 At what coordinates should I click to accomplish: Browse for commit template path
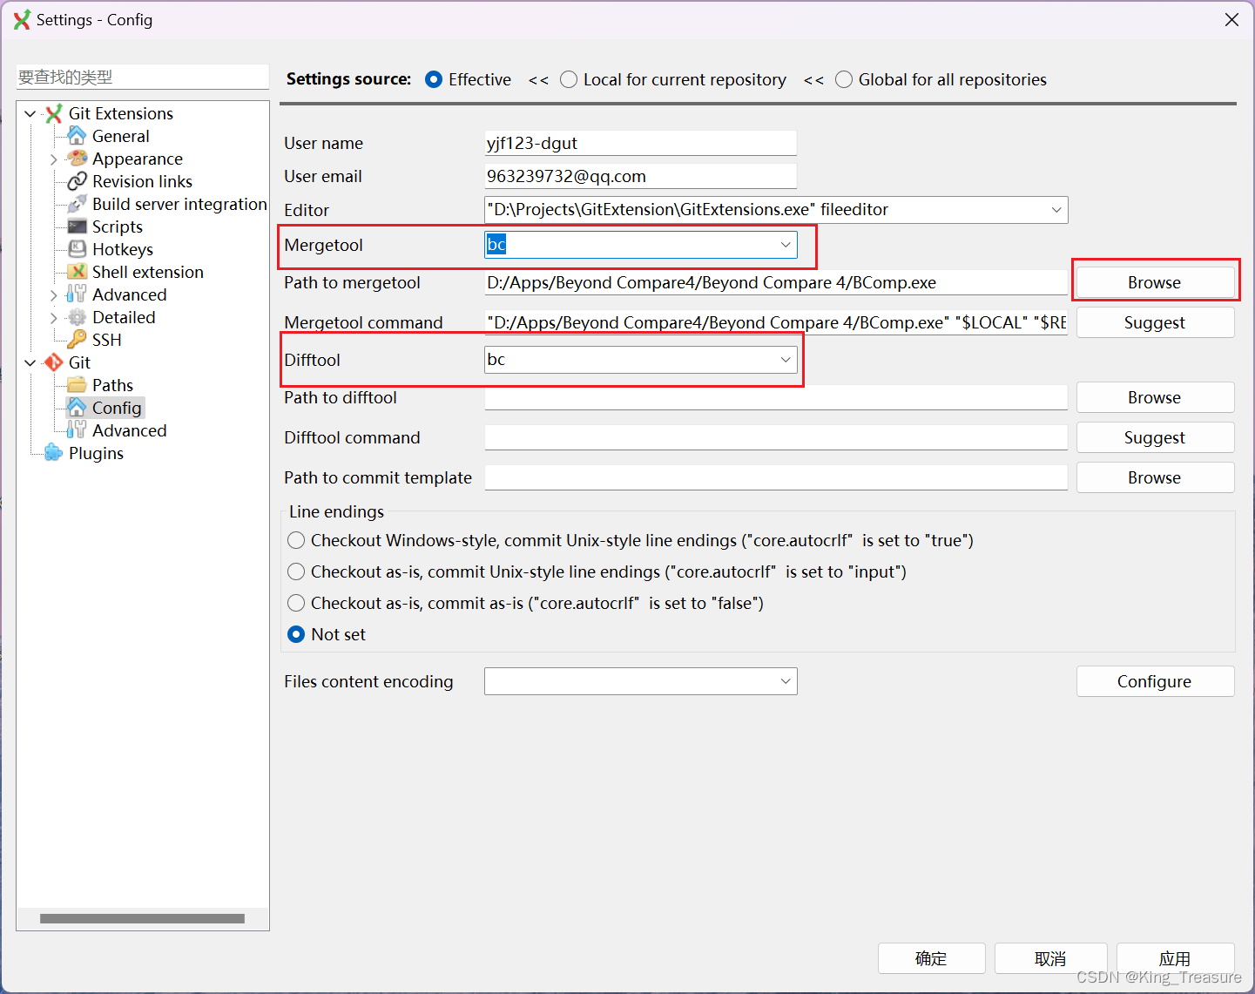click(1155, 477)
